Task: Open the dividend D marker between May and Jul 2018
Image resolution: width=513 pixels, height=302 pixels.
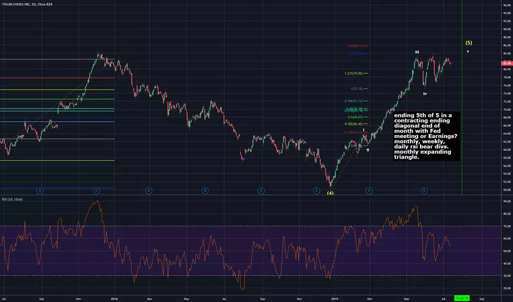Action: tap(205, 191)
